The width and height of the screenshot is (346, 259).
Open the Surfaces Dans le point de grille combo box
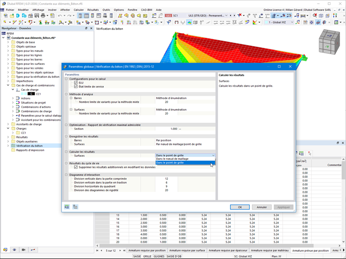click(185, 155)
